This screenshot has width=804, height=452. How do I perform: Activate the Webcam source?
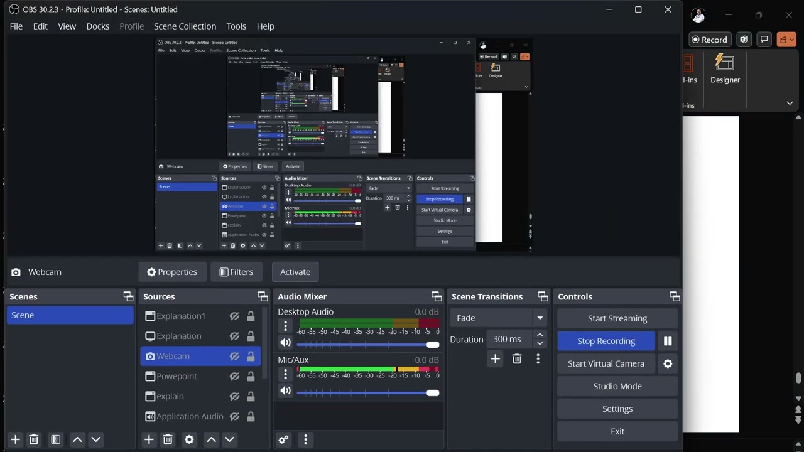[x=295, y=272]
